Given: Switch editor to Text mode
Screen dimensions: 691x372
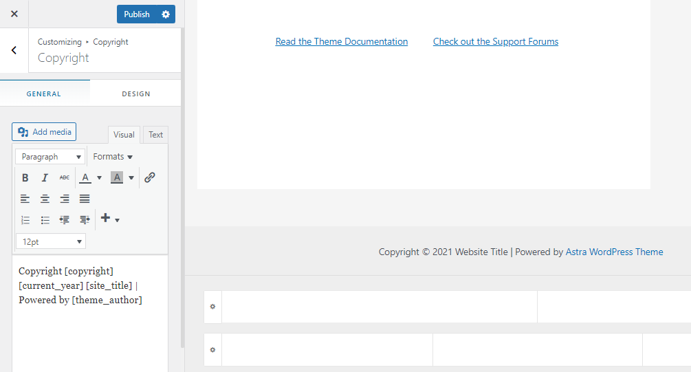Looking at the screenshot, I should [x=156, y=135].
